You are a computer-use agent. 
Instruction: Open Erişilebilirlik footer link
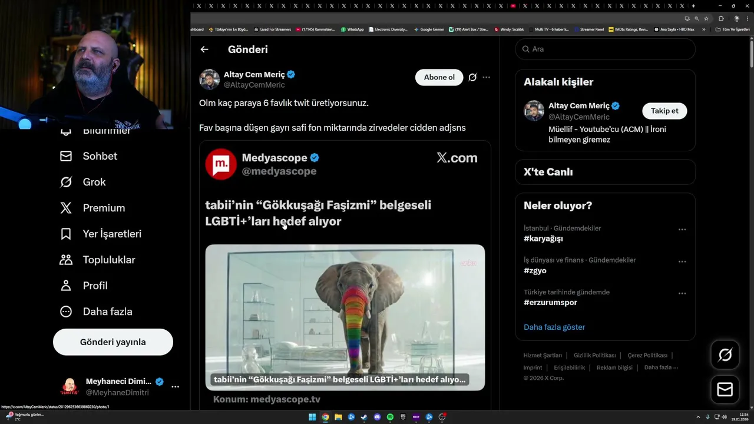tap(569, 367)
